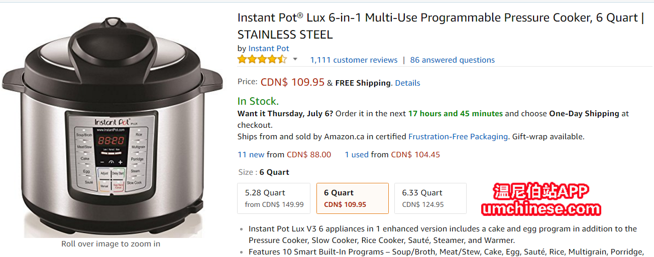
Task: Click the umchinese.com watermark
Action: click(541, 208)
